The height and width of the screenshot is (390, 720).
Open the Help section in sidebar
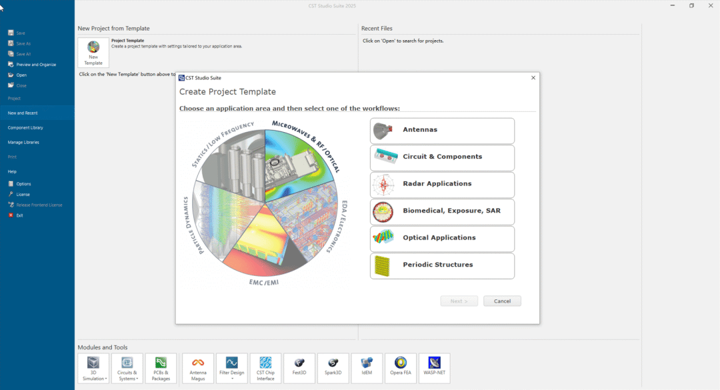(x=13, y=172)
